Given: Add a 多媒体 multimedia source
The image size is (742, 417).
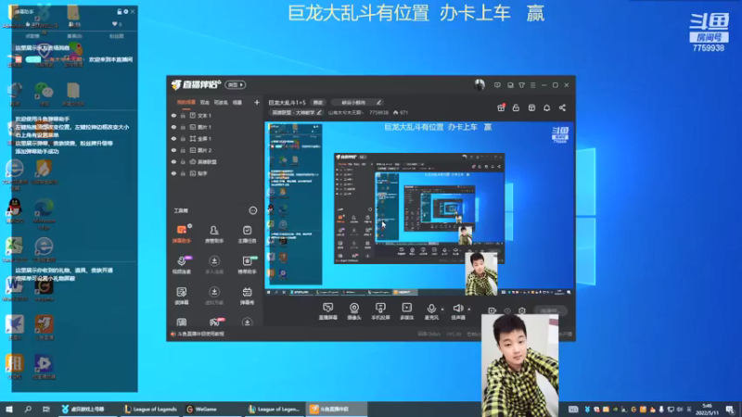Looking at the screenshot, I should coord(406,311).
